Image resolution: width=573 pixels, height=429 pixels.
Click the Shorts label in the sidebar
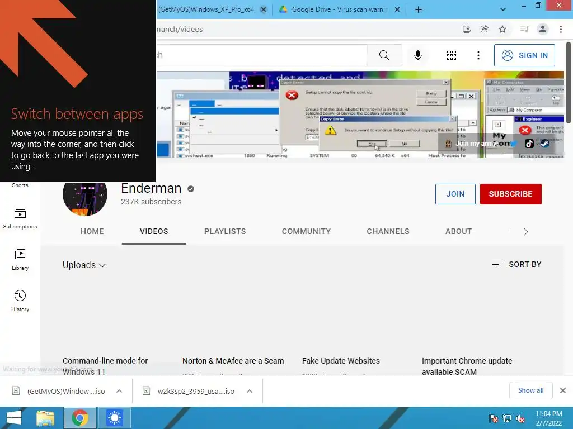pyautogui.click(x=20, y=185)
